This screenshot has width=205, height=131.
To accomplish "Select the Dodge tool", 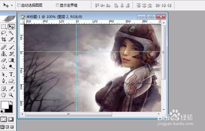I will tap(11, 67).
